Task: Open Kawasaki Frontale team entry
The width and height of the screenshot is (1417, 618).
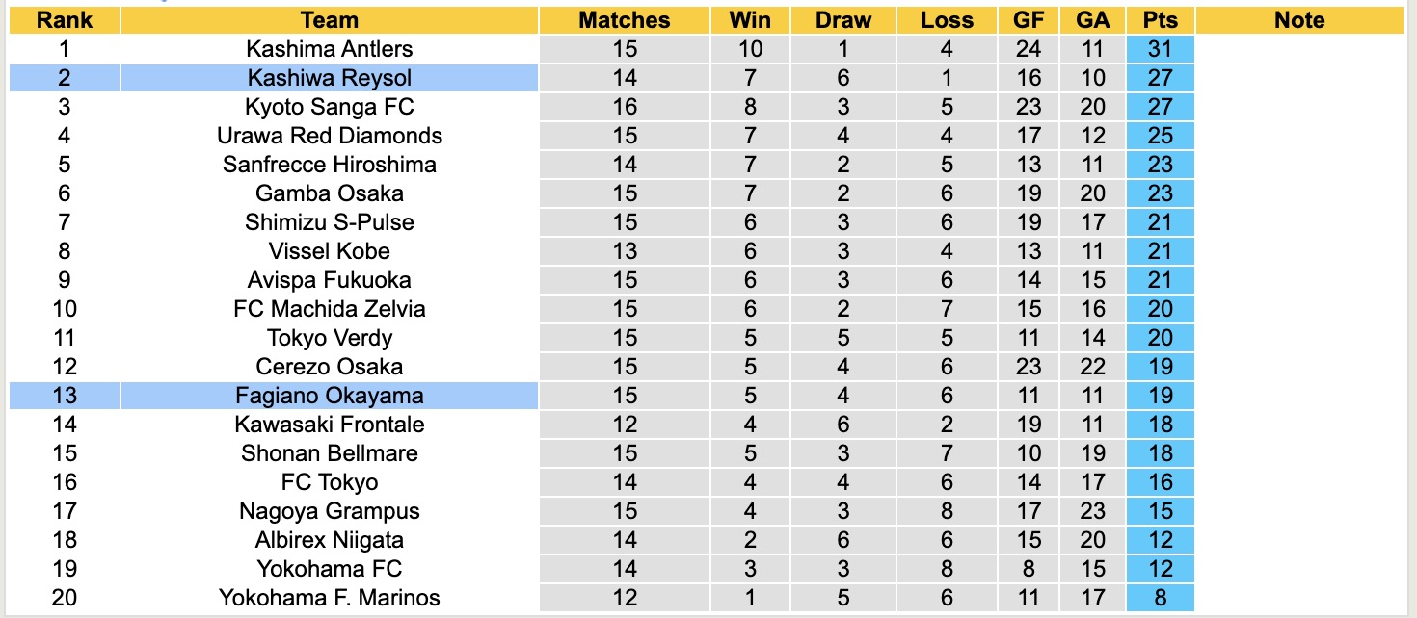Action: (329, 425)
